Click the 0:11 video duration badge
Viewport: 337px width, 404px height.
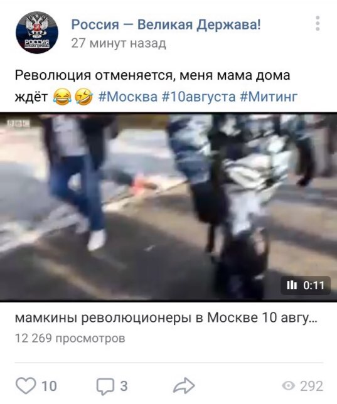tap(306, 285)
